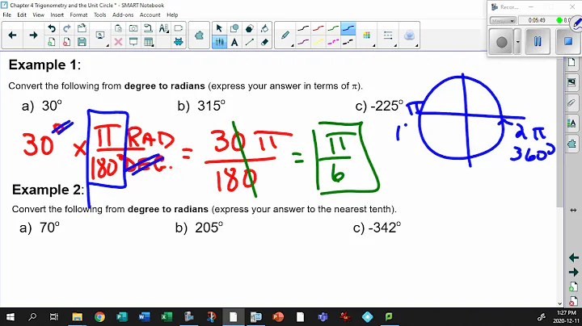
Task: Select the Lines tool
Action: point(250,42)
